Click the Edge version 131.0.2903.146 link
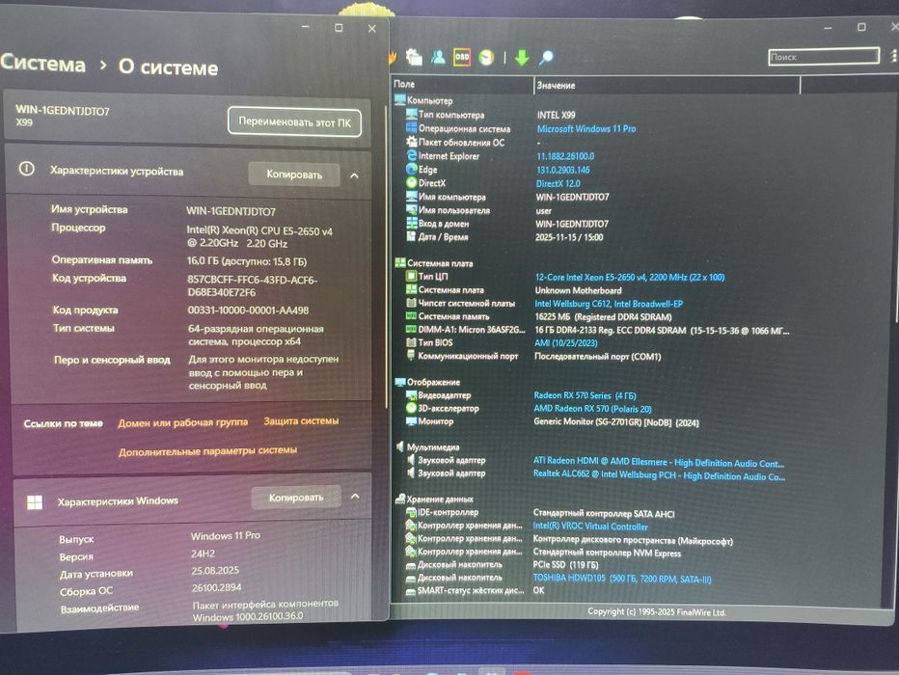The height and width of the screenshot is (675, 899). tap(562, 170)
